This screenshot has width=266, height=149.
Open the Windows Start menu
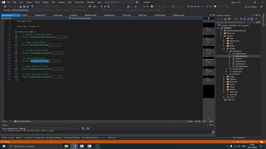click(4, 146)
